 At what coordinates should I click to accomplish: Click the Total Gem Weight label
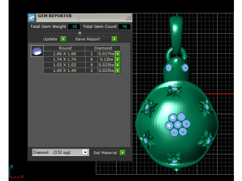point(48,27)
